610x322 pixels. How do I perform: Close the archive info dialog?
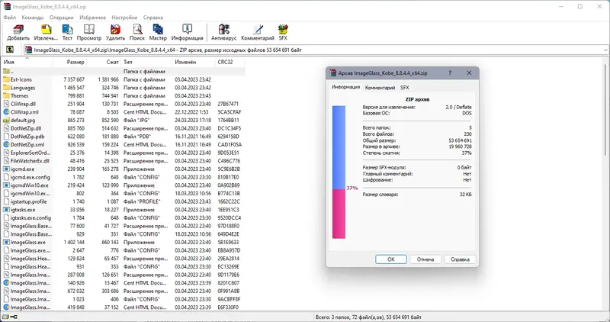(x=469, y=72)
